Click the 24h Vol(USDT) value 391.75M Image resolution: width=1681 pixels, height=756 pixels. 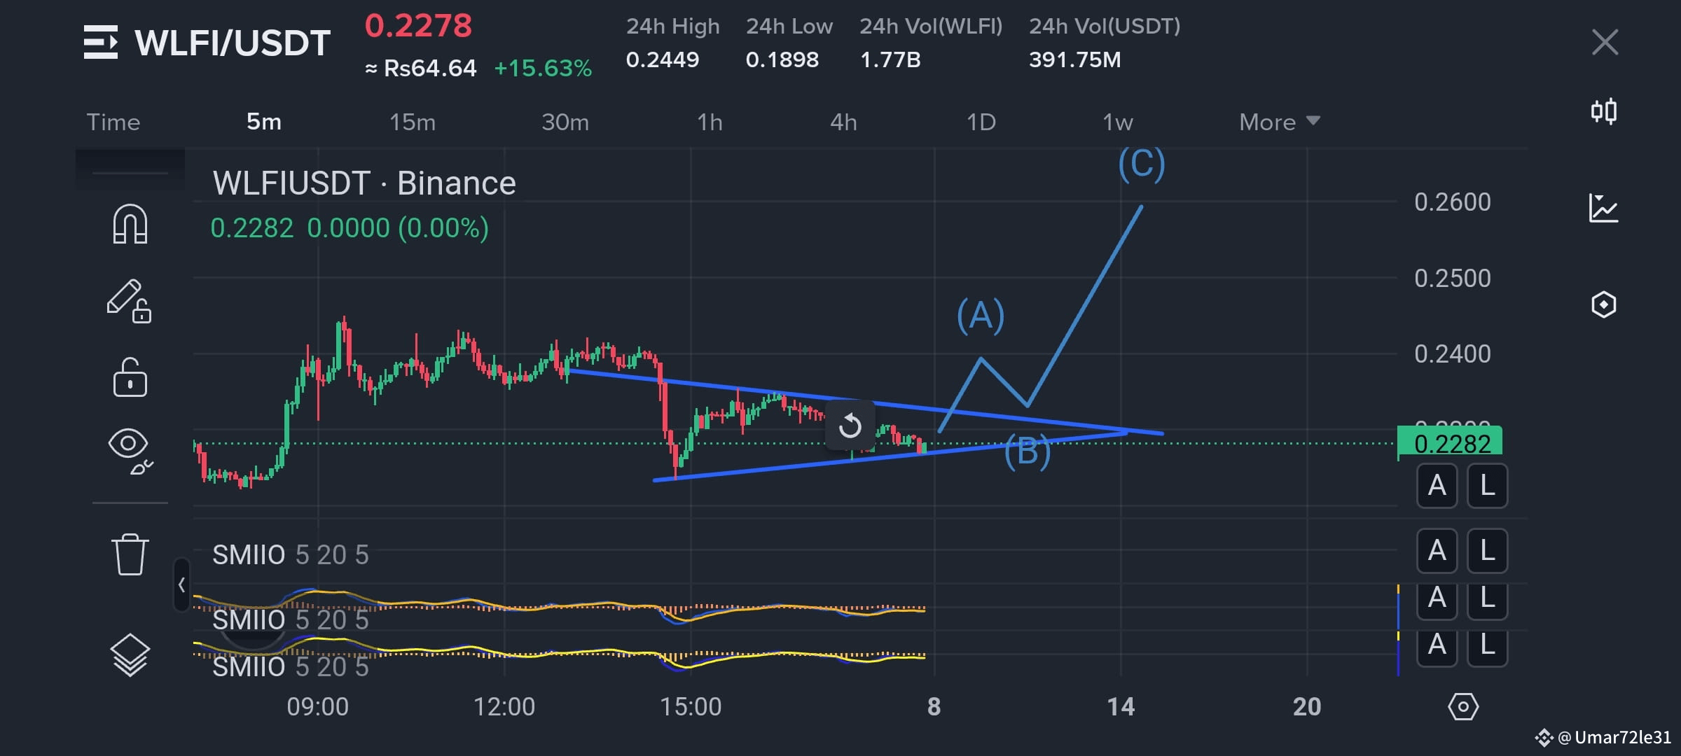[1075, 59]
